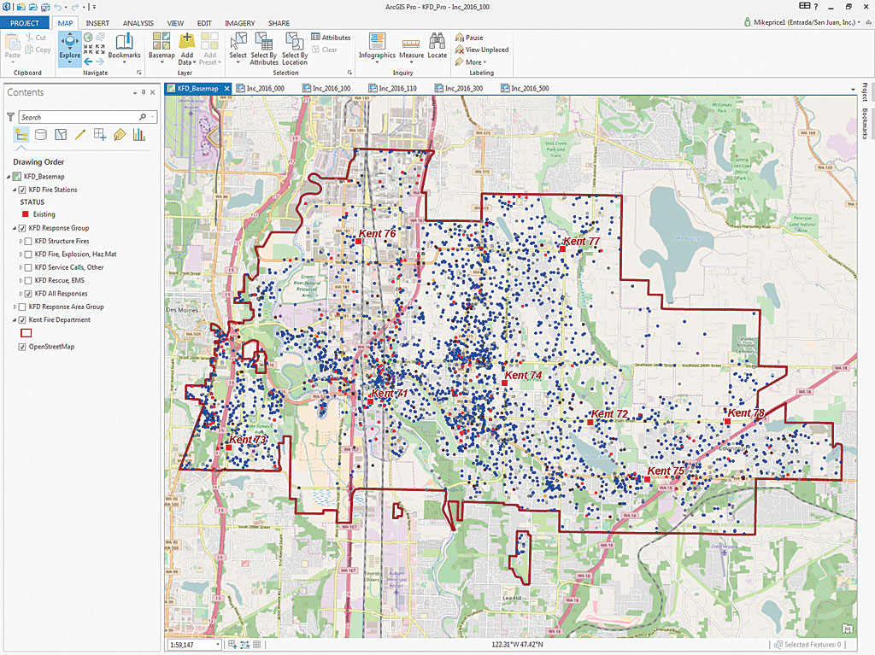Open the Inc_2016_100 view tab

(327, 88)
